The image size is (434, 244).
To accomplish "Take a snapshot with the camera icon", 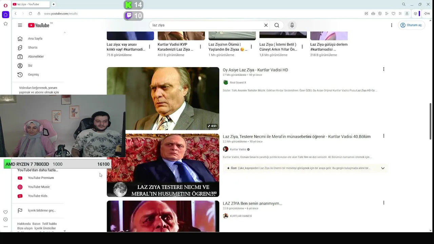I will [373, 14].
